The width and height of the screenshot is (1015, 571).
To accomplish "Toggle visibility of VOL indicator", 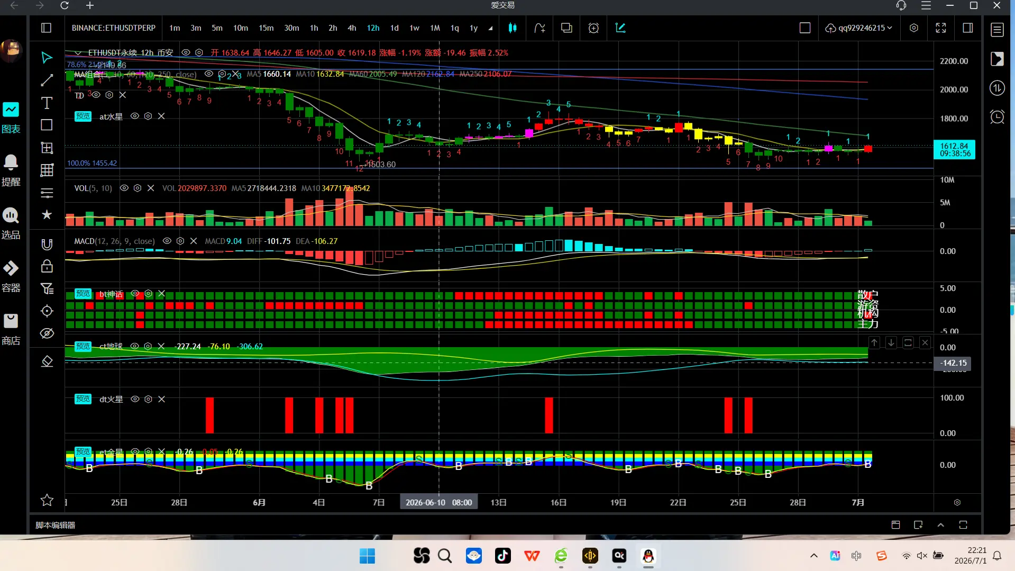I will [x=124, y=188].
